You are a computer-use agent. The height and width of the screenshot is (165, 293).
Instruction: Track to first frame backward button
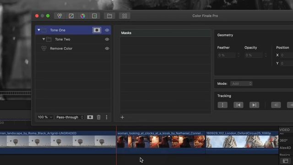tap(239, 105)
